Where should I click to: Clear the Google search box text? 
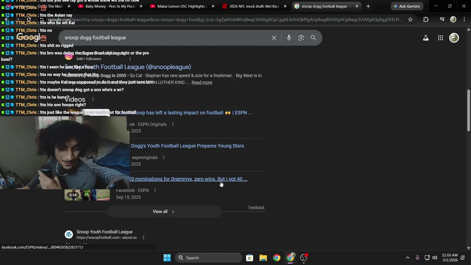274,38
